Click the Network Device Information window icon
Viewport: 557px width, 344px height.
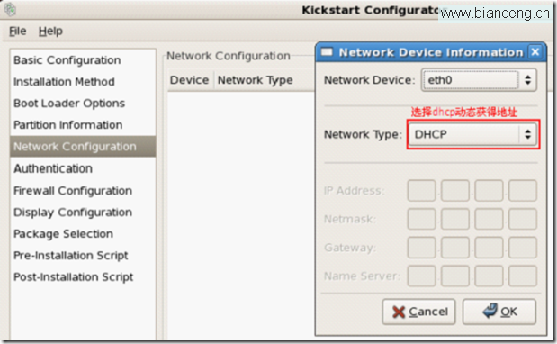[x=327, y=52]
